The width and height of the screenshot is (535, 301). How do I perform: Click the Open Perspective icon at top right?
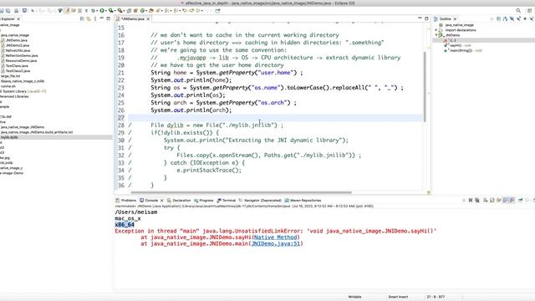click(529, 11)
